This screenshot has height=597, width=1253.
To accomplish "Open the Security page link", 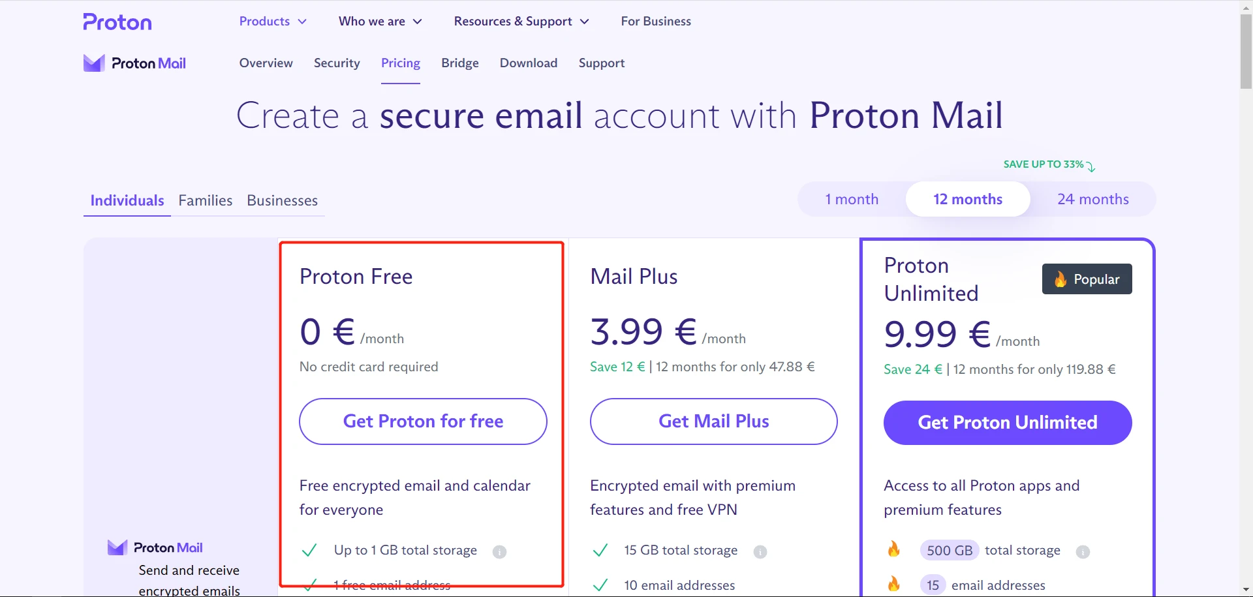I will 337,63.
